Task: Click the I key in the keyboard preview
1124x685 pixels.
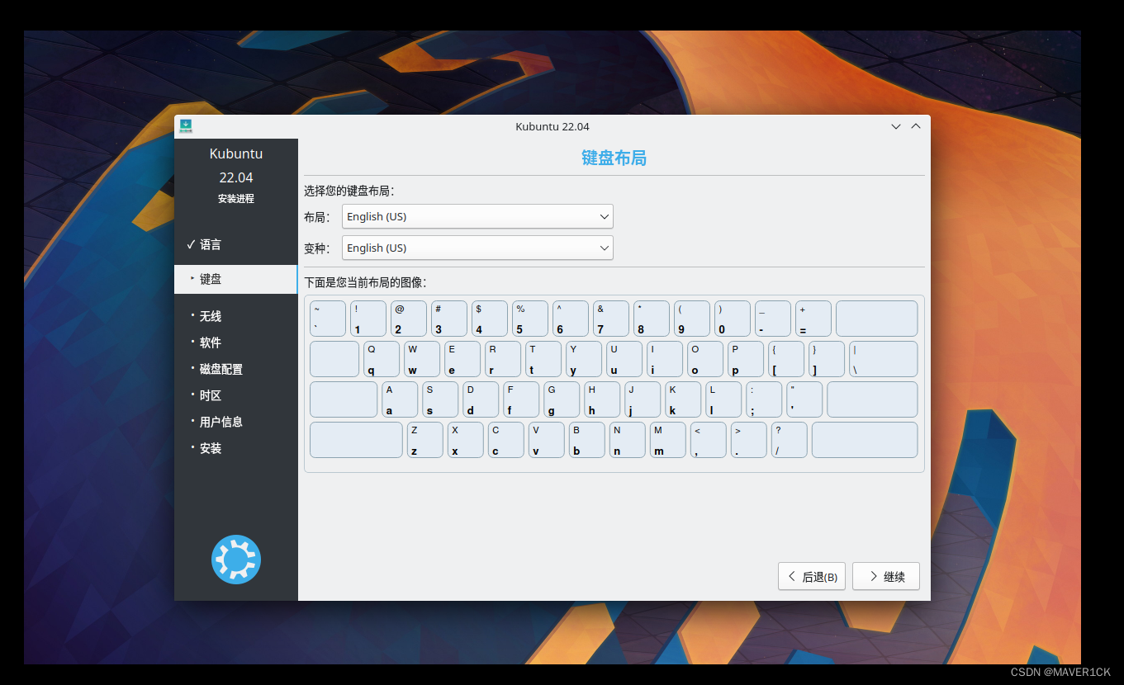Action: 665,359
